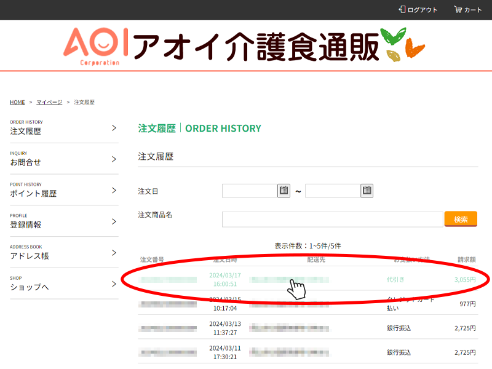The width and height of the screenshot is (492, 369).
Task: Go to ショップへ shop menu item
Action: click(x=30, y=287)
